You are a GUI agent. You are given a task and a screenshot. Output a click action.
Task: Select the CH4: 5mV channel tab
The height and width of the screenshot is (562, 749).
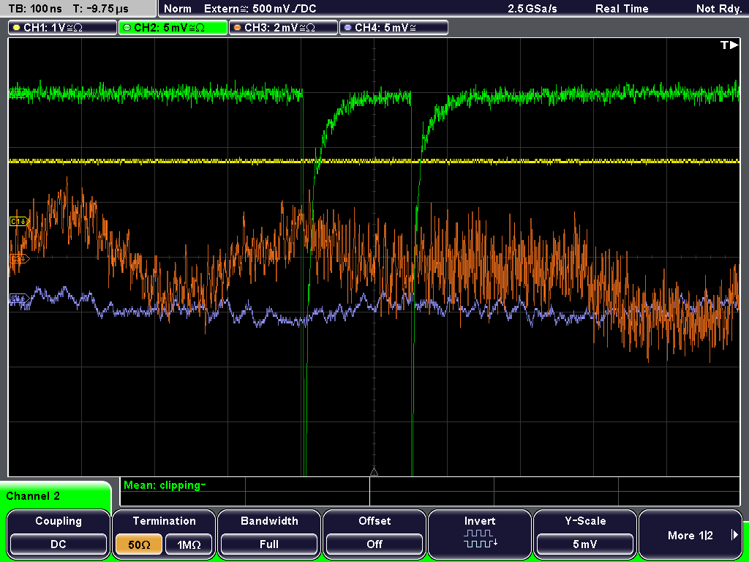point(394,28)
